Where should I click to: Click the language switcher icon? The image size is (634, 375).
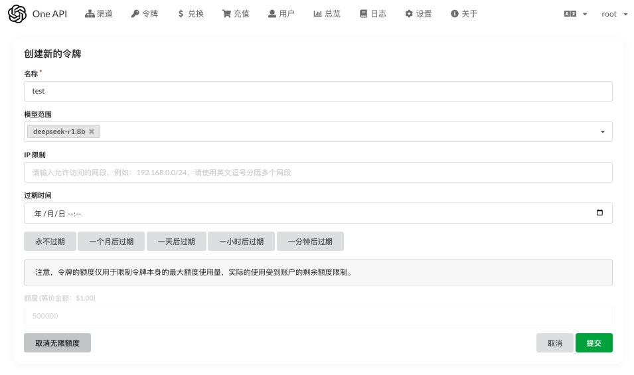(x=570, y=14)
